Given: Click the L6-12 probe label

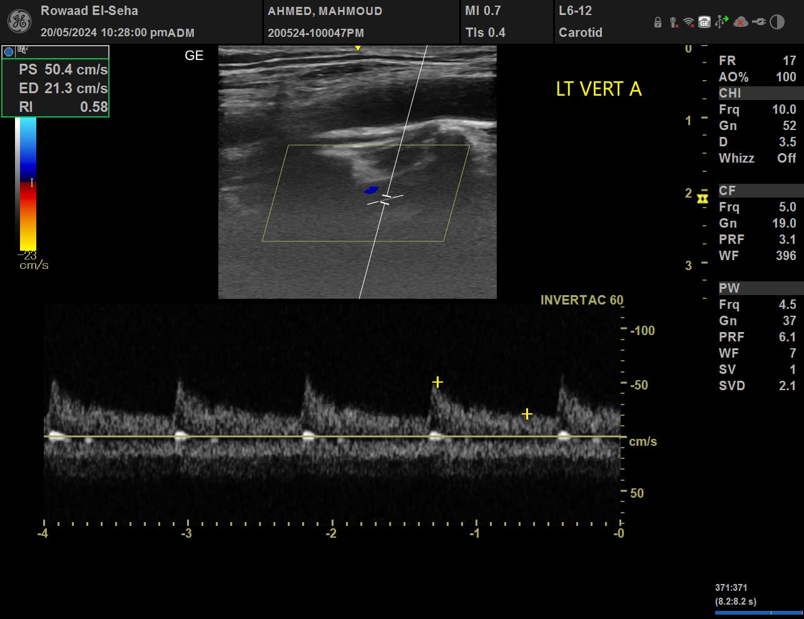Looking at the screenshot, I should pos(576,11).
